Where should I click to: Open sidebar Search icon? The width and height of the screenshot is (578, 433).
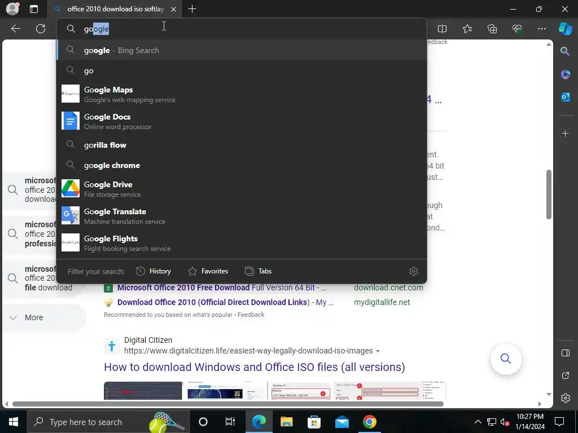tap(565, 51)
